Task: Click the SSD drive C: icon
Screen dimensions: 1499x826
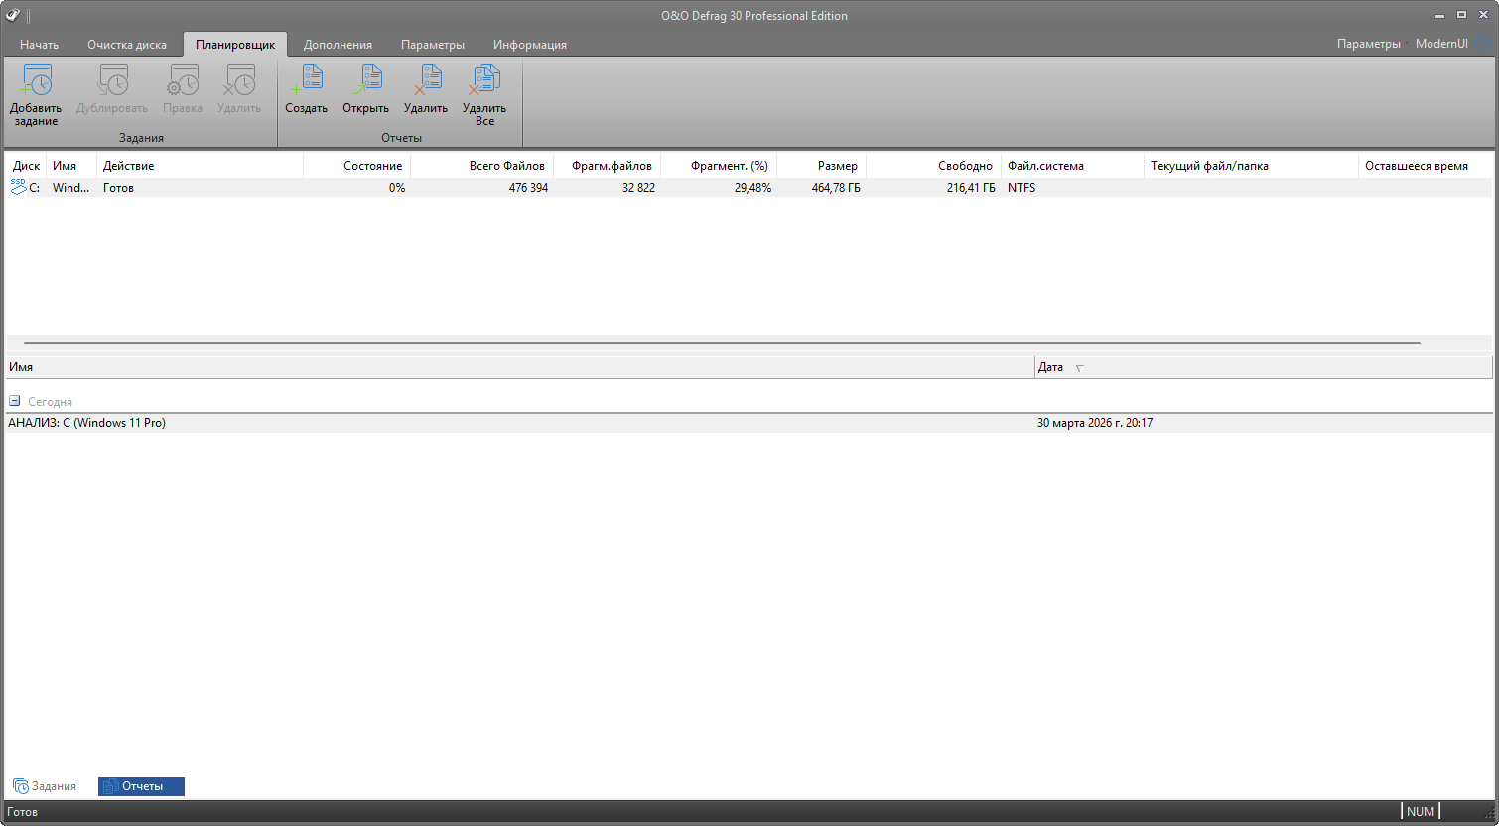Action: tap(19, 187)
